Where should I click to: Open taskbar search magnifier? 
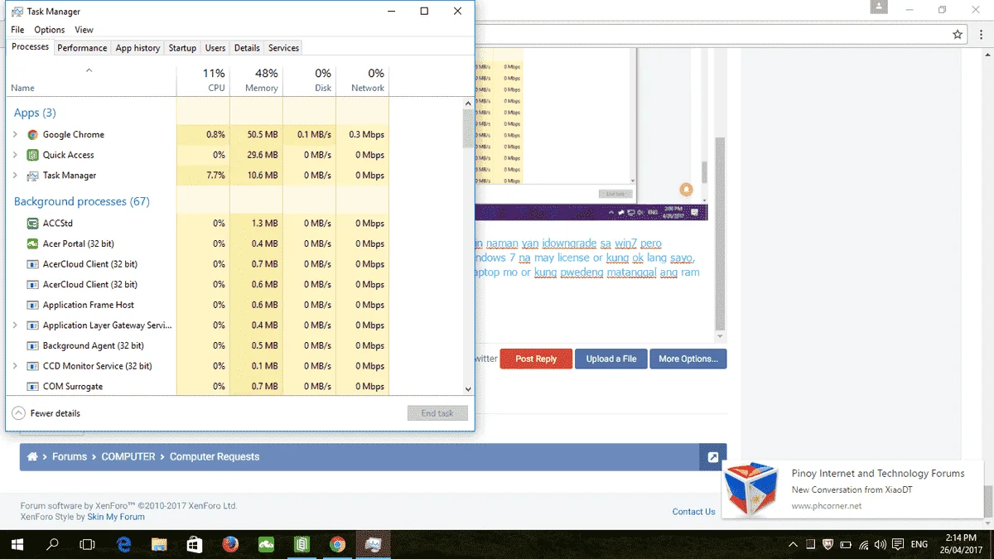52,544
